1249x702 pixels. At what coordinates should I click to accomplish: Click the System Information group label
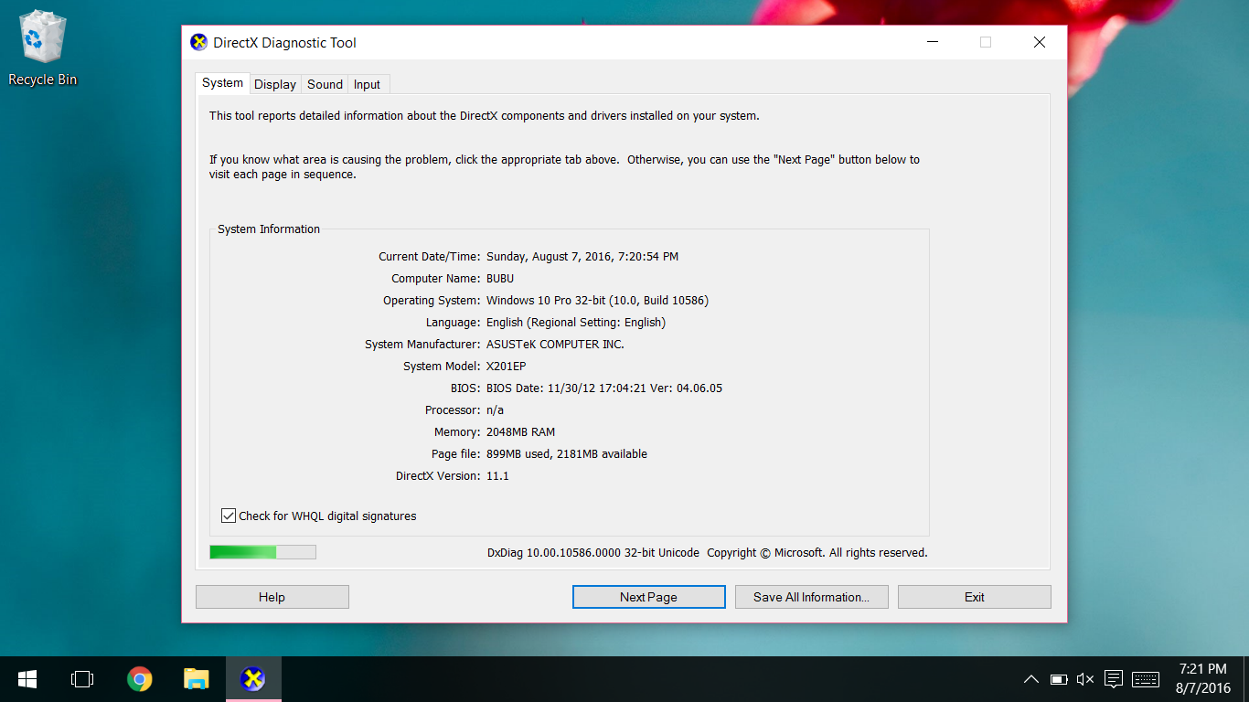(269, 229)
